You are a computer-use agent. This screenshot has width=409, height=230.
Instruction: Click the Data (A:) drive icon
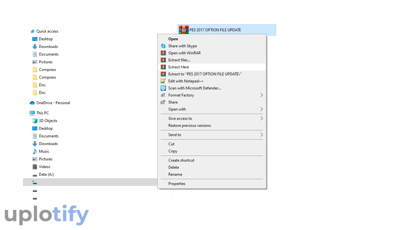coord(35,175)
